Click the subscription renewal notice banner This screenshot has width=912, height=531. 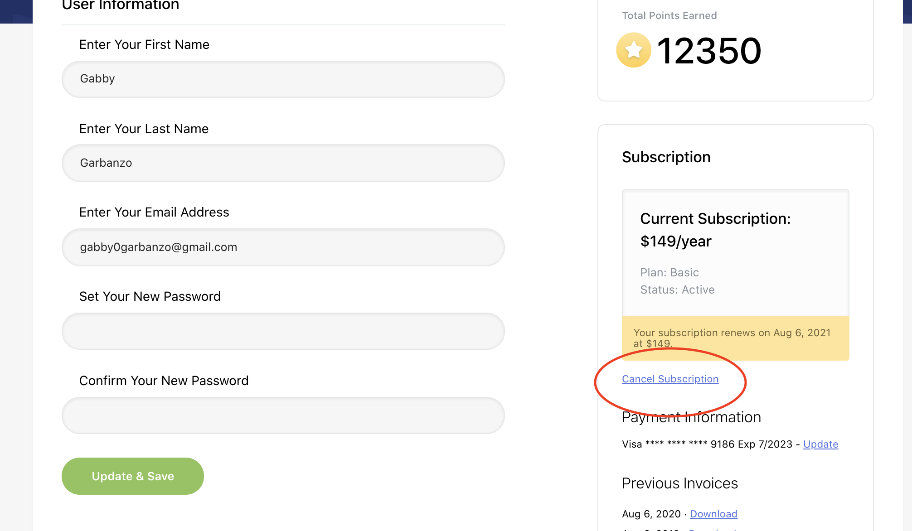pos(735,338)
